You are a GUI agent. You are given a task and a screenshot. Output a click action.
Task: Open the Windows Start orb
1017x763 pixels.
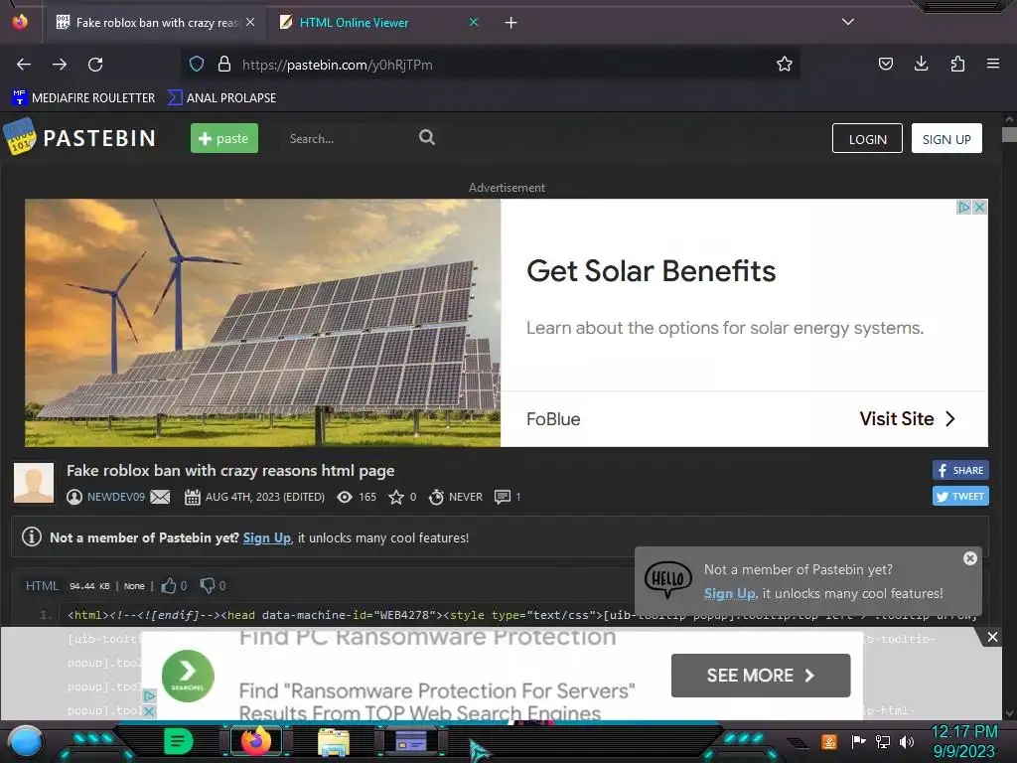pos(26,741)
